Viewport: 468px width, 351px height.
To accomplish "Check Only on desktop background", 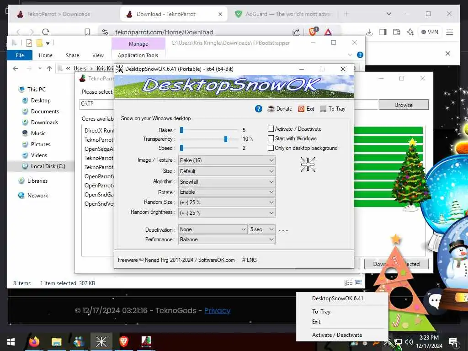I will point(271,148).
